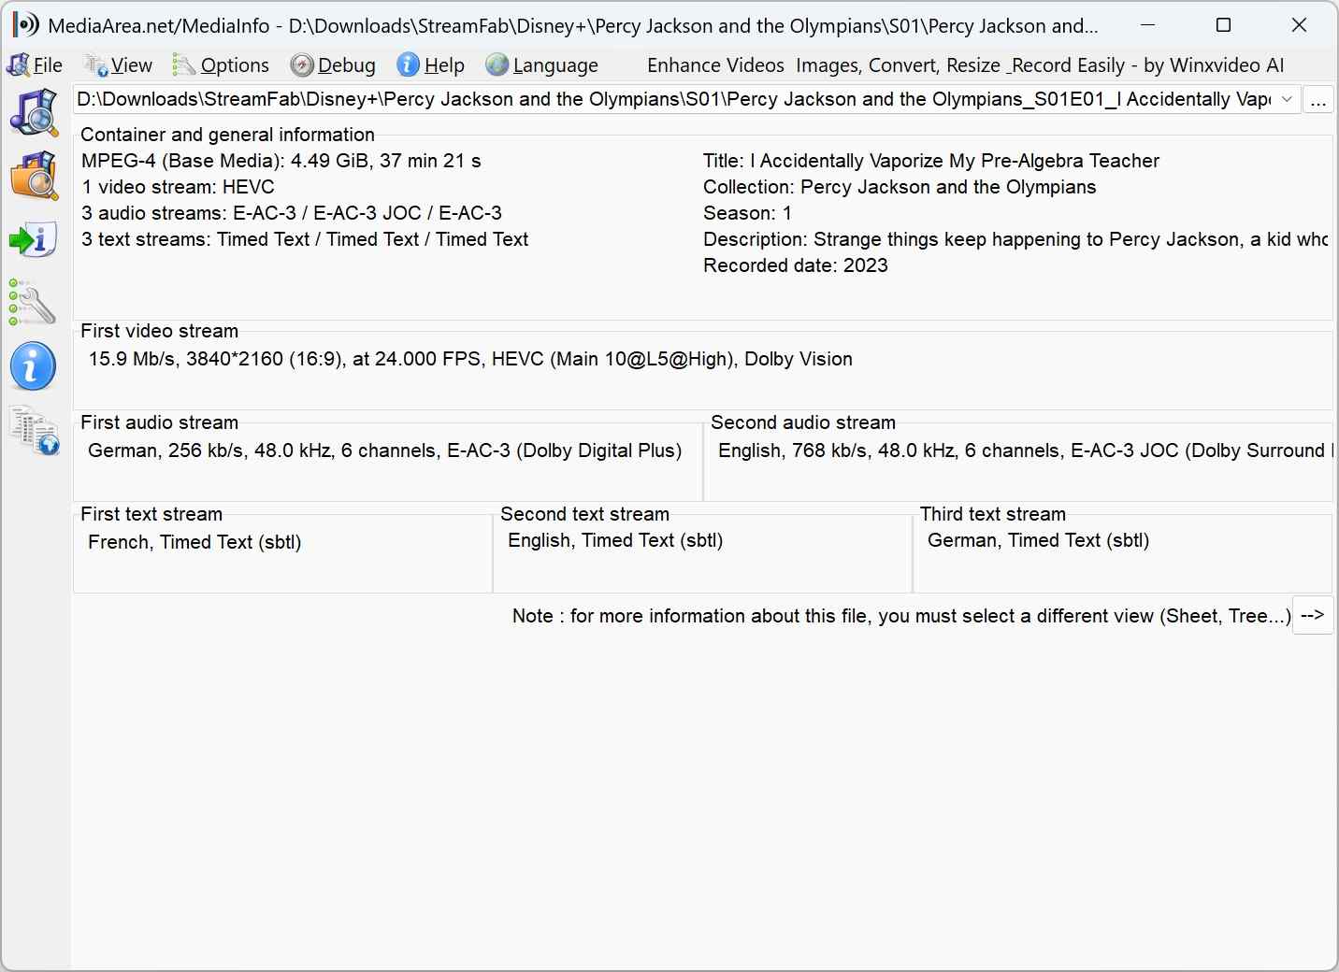Open Preferences via the wrench sidebar icon
This screenshot has width=1339, height=972.
(x=34, y=303)
